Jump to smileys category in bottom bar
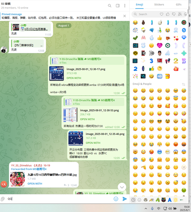This screenshot has width=191, height=212. [x=139, y=200]
